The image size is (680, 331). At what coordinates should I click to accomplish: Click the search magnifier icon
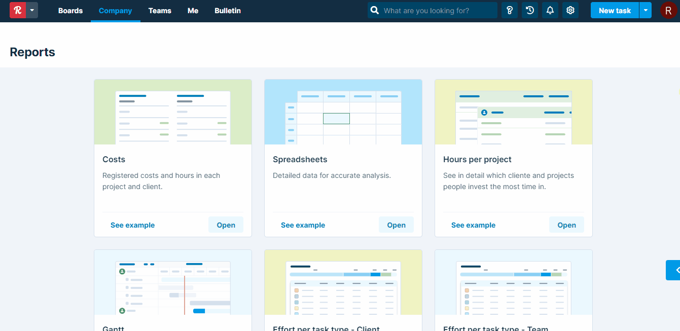375,10
